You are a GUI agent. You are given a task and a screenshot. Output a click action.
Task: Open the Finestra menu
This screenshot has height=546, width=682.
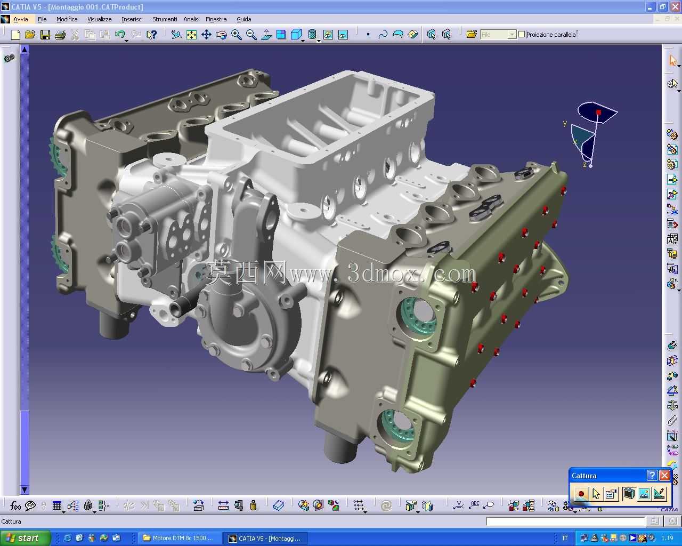[x=216, y=19]
